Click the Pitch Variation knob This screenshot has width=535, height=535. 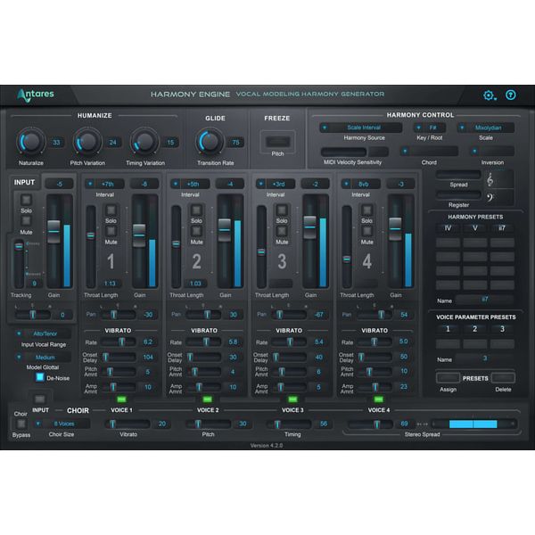click(87, 141)
